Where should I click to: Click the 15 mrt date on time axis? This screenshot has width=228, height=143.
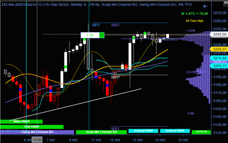tap(183, 140)
